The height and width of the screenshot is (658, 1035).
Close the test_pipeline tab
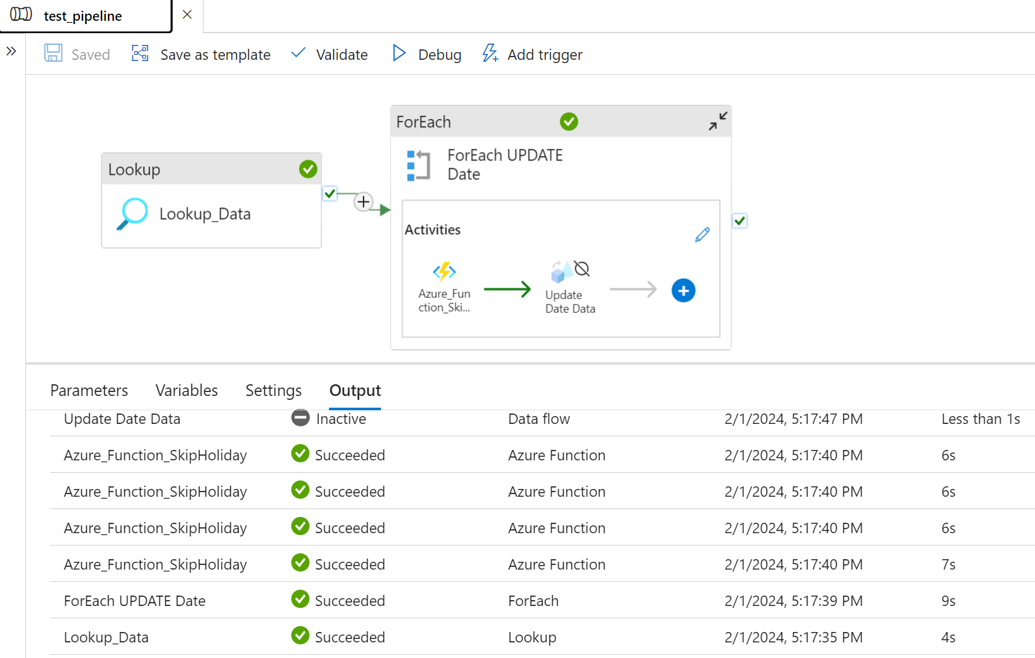click(x=187, y=14)
